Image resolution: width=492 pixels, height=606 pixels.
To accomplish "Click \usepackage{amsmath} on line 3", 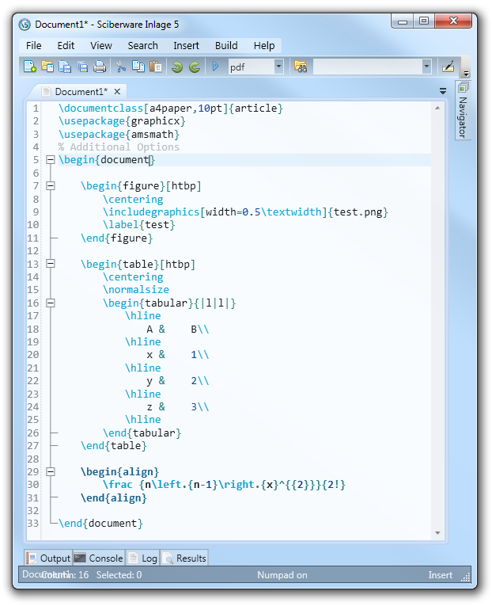I will (x=119, y=134).
